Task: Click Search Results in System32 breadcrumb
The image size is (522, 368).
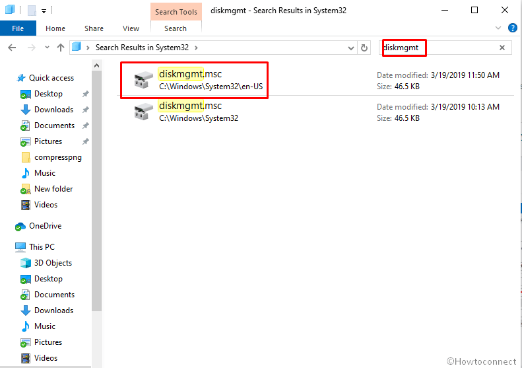Action: click(142, 48)
